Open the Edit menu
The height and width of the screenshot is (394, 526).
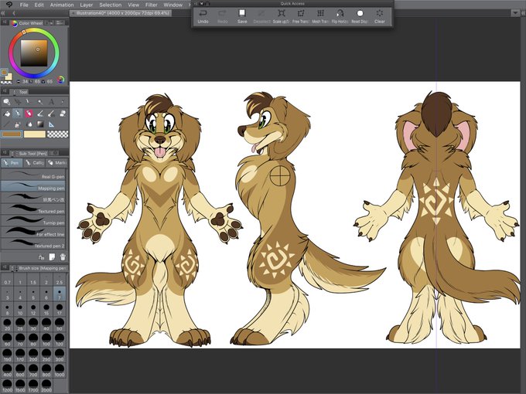tap(39, 5)
